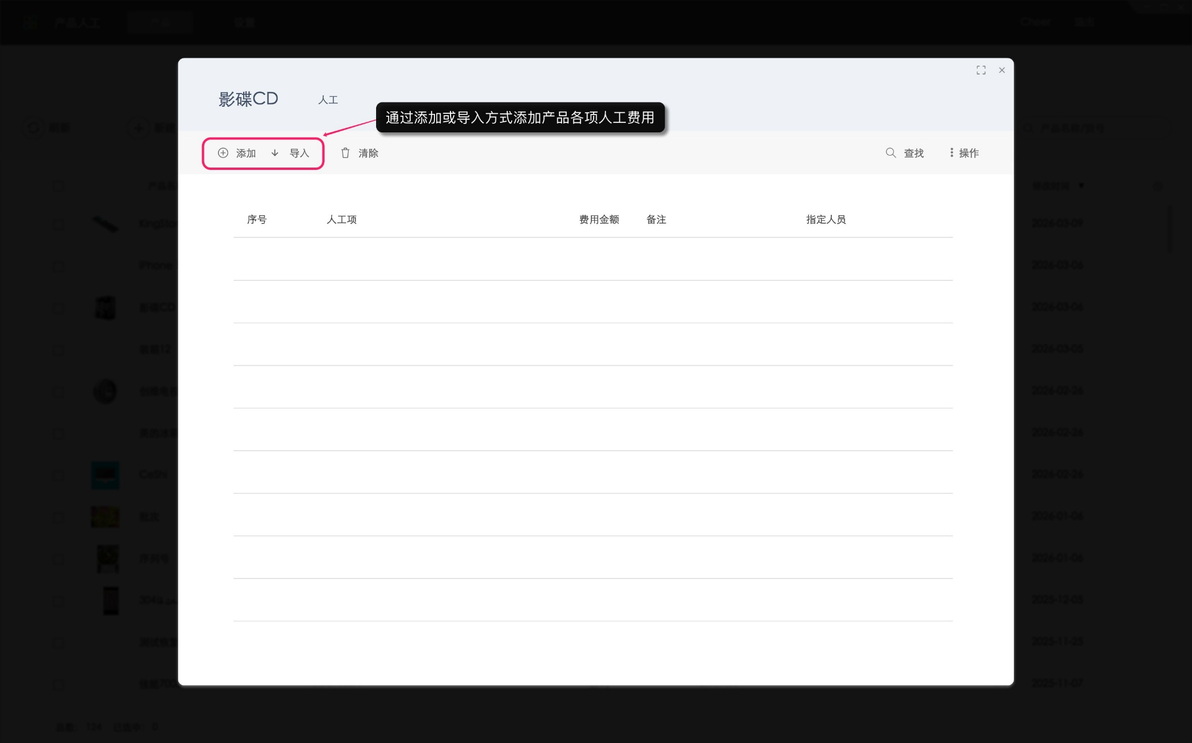Screen dimensions: 1192x743
Task: Click the 影碟CD dialog title
Action: (x=248, y=99)
